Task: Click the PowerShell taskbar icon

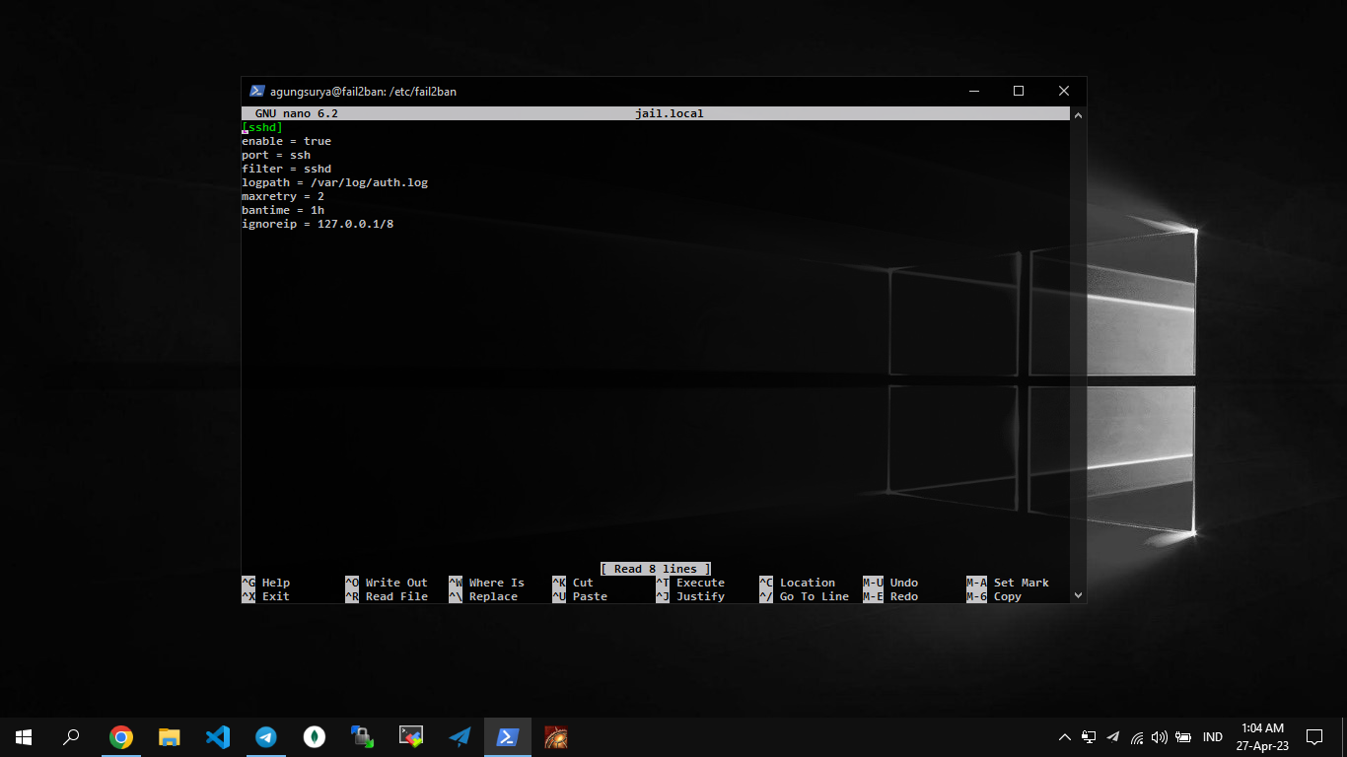Action: point(507,737)
